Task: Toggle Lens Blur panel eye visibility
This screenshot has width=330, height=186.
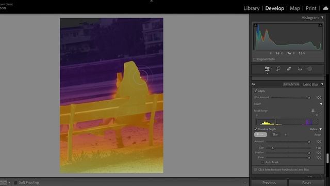Action: tap(253, 84)
